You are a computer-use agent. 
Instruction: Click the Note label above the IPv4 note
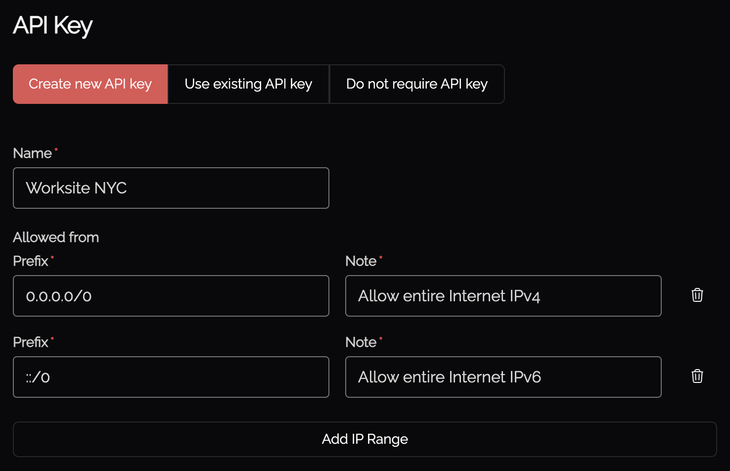[x=361, y=261]
